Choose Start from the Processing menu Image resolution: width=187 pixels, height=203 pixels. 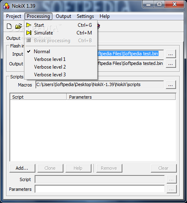tap(61, 25)
